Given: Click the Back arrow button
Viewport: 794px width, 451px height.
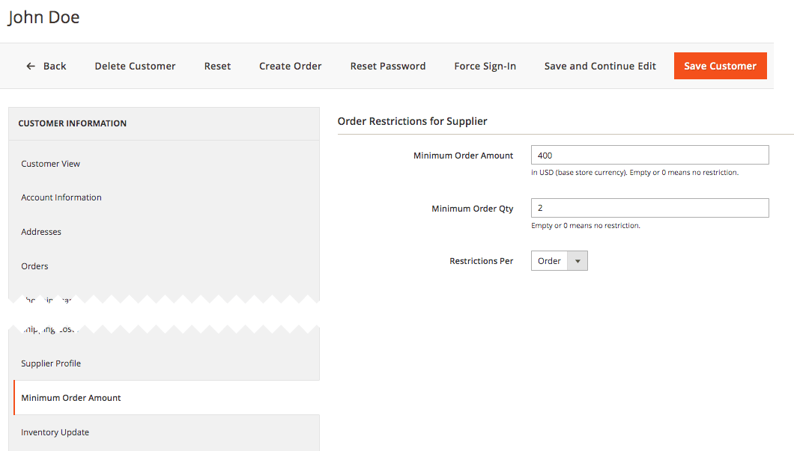Looking at the screenshot, I should point(46,66).
